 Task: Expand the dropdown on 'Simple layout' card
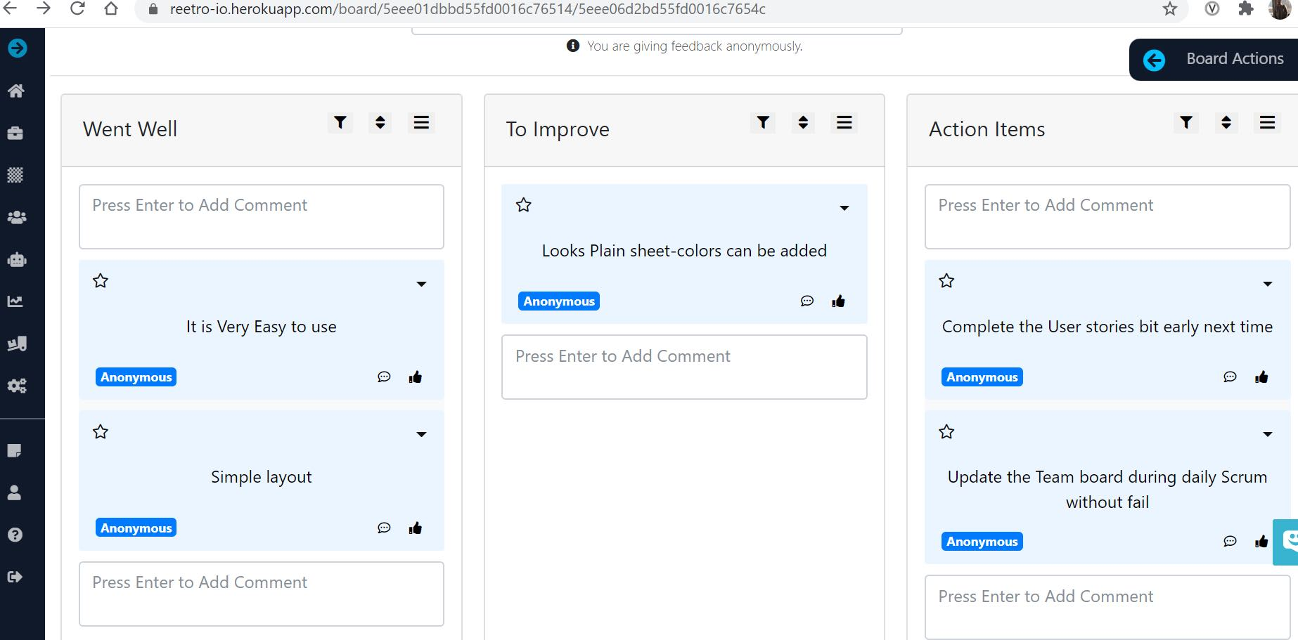421,434
